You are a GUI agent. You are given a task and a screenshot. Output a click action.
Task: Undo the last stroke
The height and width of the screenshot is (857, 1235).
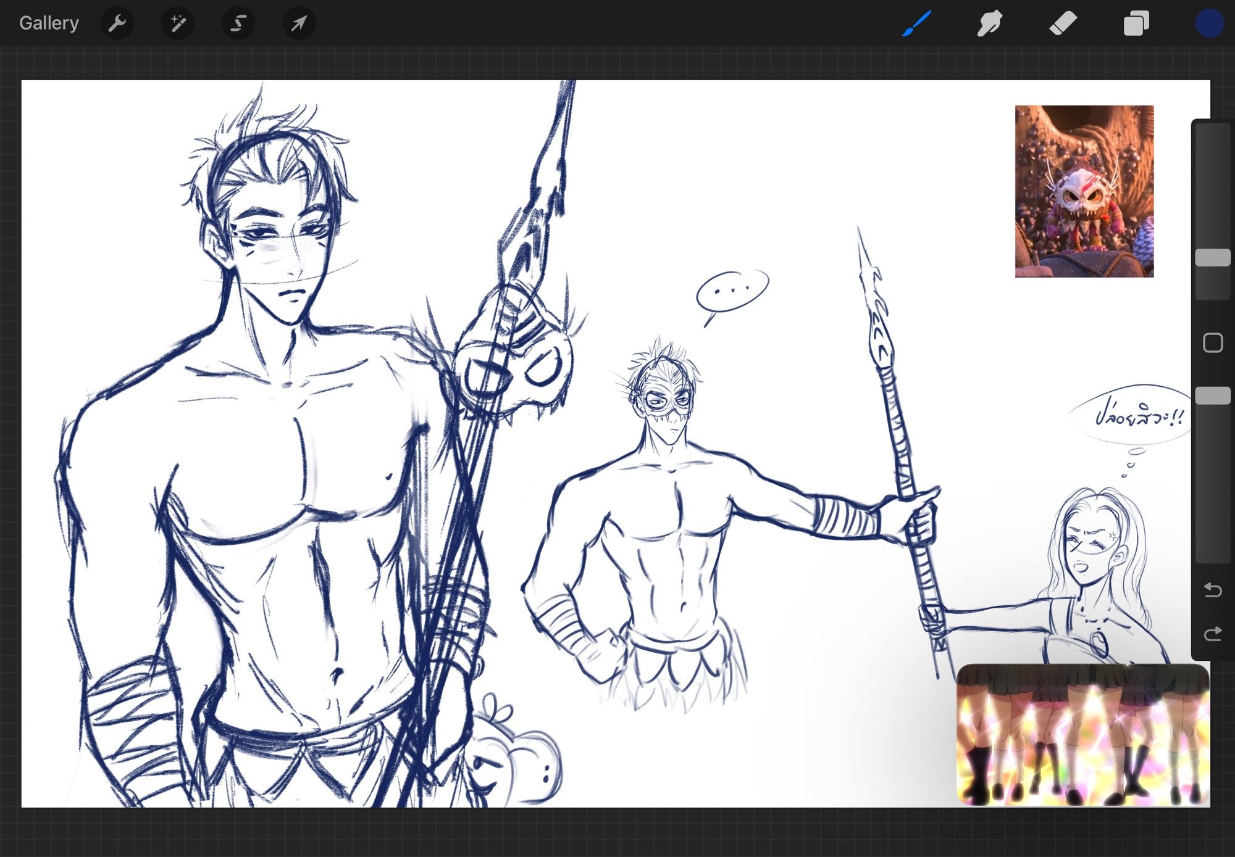pyautogui.click(x=1213, y=590)
